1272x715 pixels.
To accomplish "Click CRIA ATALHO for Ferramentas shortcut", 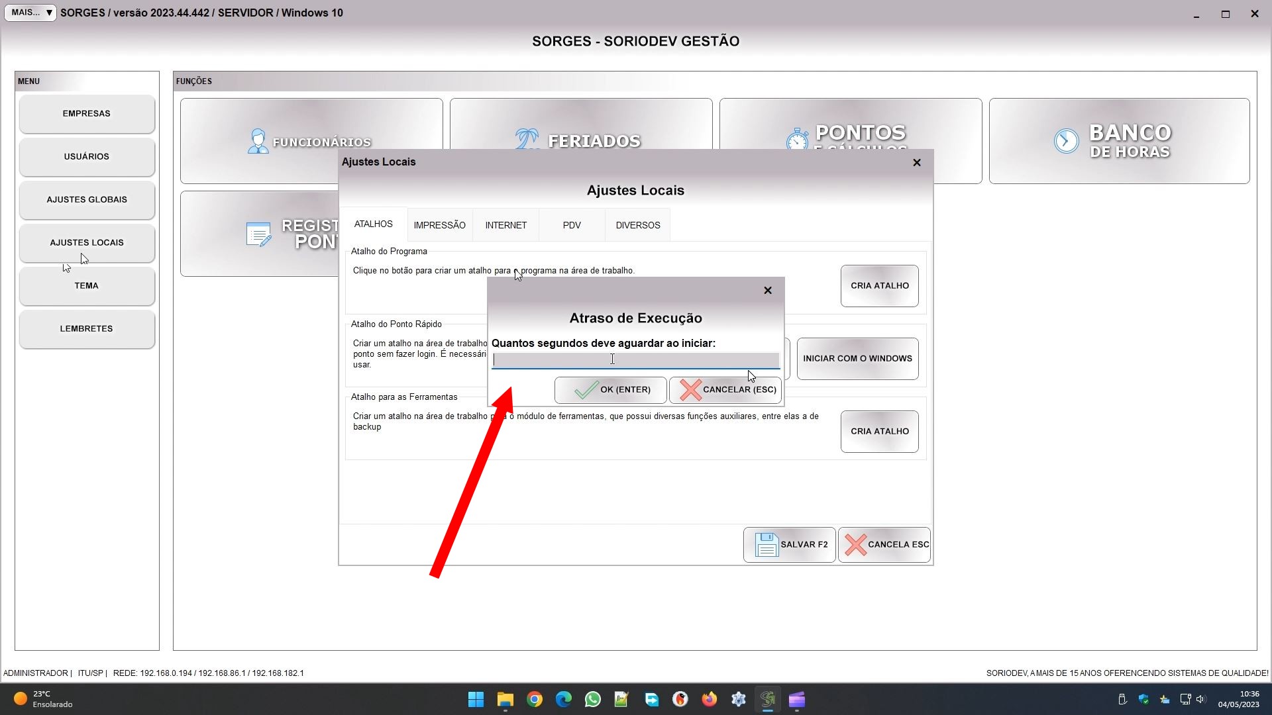I will click(x=879, y=432).
